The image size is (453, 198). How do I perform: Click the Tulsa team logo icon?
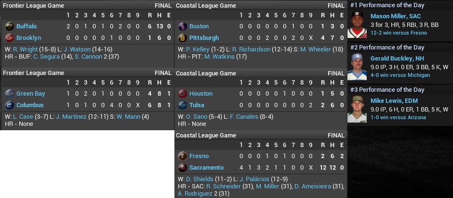coord(182,105)
